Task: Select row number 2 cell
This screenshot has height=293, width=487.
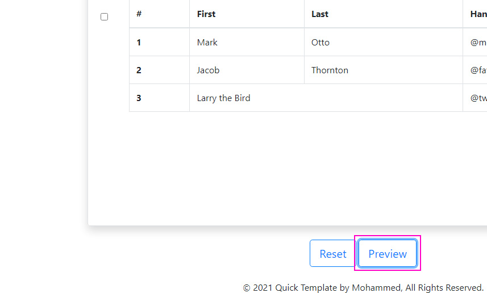Action: click(139, 70)
